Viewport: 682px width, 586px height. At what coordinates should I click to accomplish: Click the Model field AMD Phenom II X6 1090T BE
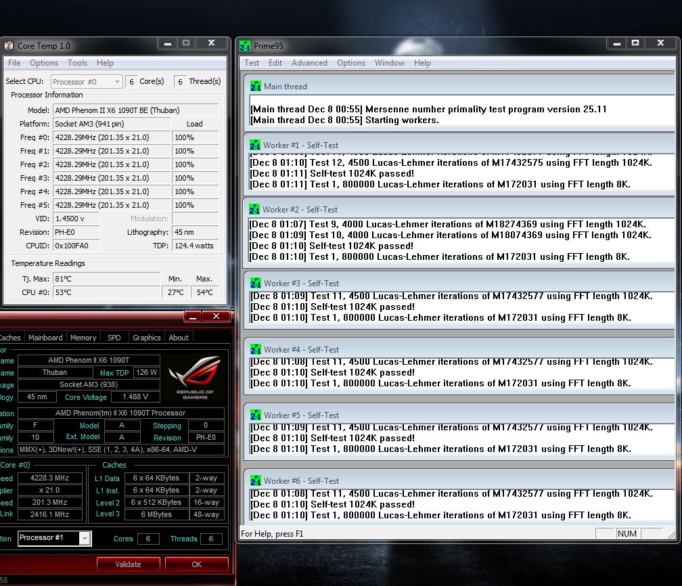coord(136,110)
